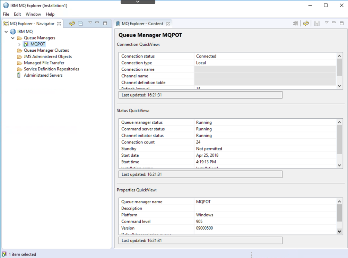Click the JMS Administered Objects folder icon
The width and height of the screenshot is (348, 258).
pos(19,57)
